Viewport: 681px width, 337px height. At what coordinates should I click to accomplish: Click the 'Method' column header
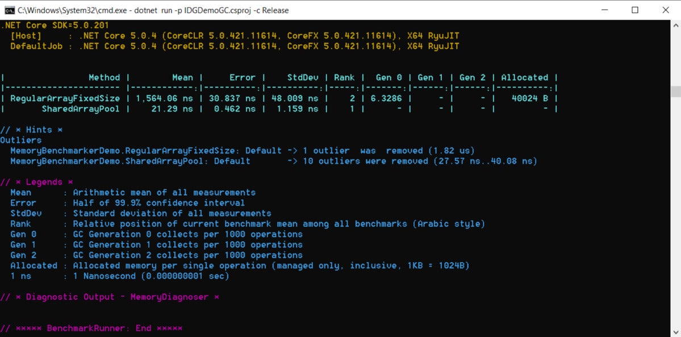coord(105,78)
